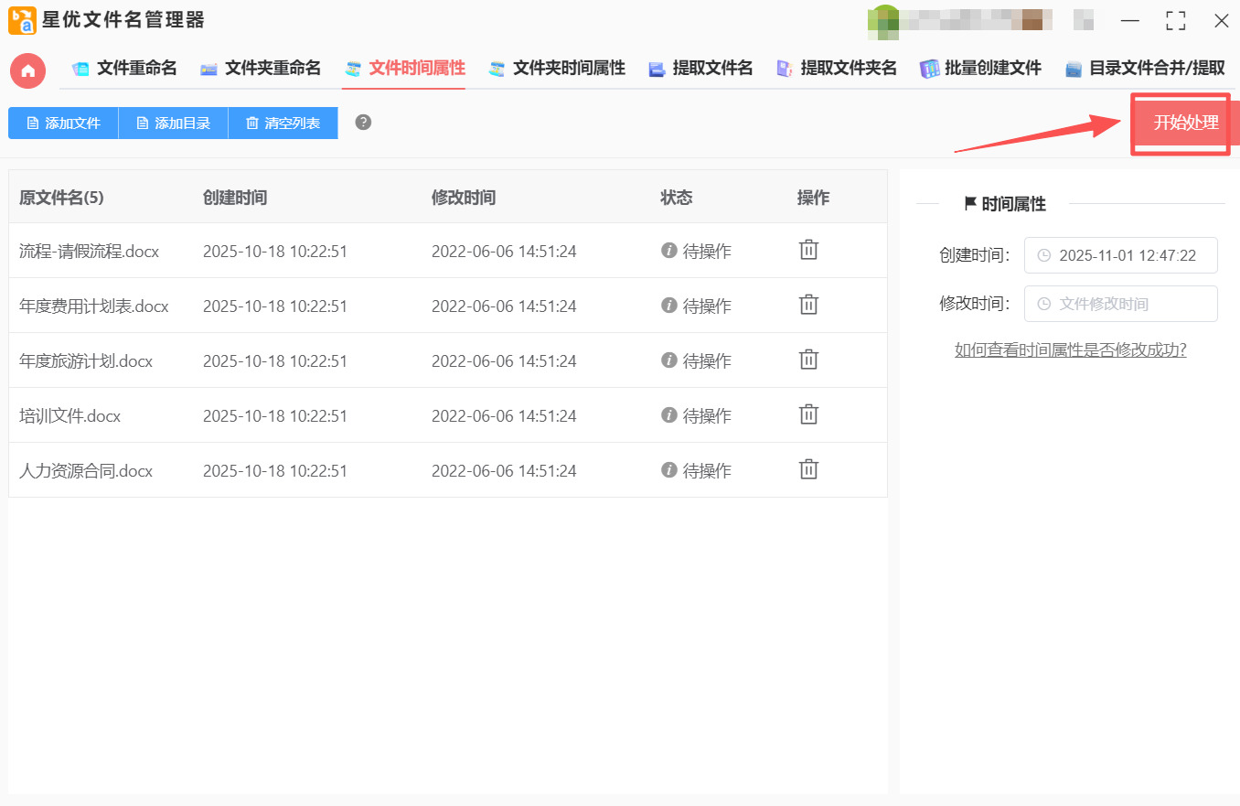The image size is (1240, 806).
Task: Click the app logo in the title bar
Action: (x=24, y=20)
